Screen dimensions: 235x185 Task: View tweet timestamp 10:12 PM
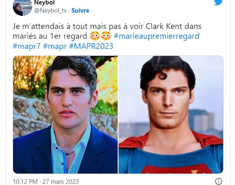[25, 182]
